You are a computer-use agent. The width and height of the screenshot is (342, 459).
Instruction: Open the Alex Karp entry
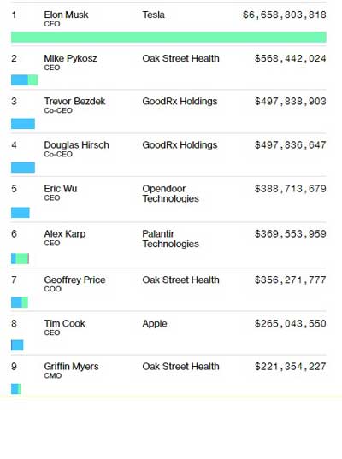click(x=168, y=245)
